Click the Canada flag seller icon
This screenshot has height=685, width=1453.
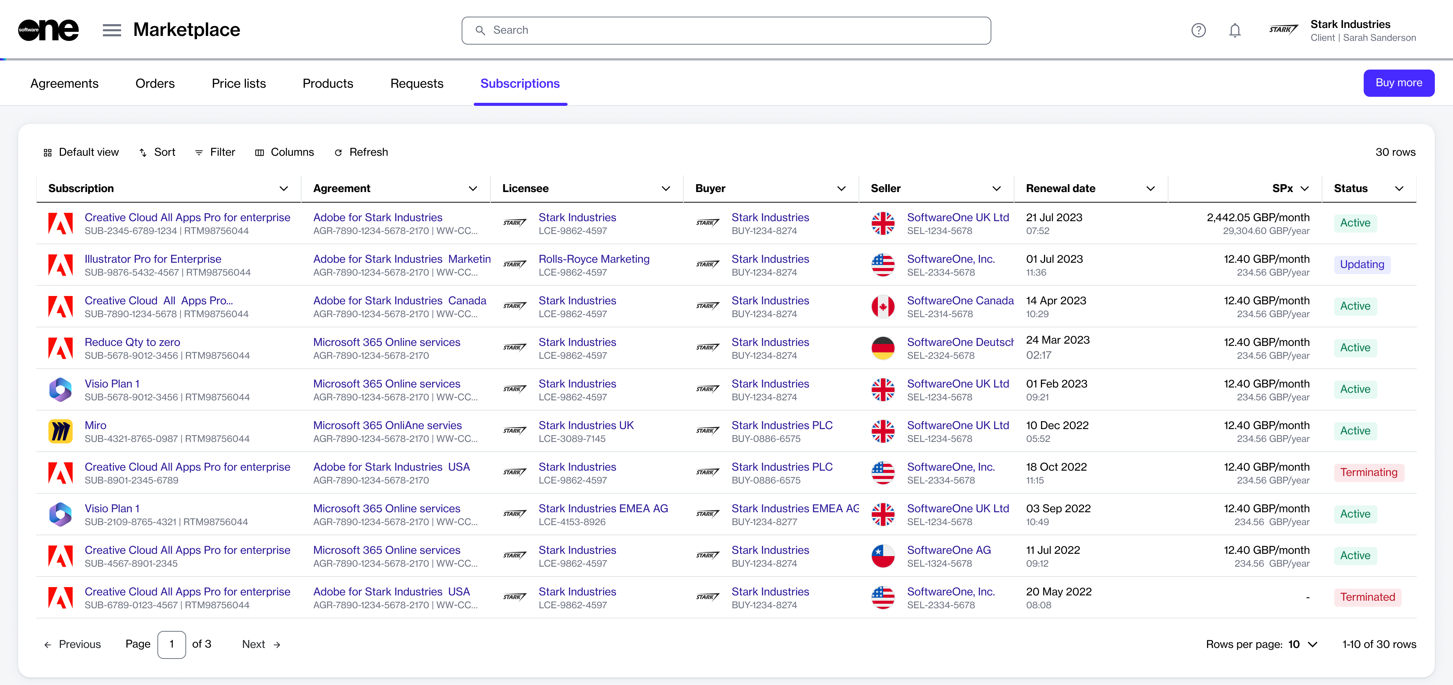[883, 307]
